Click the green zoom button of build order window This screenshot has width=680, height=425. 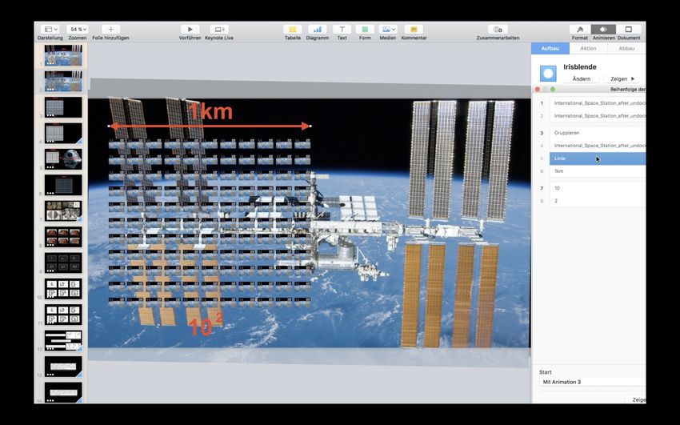pyautogui.click(x=553, y=90)
